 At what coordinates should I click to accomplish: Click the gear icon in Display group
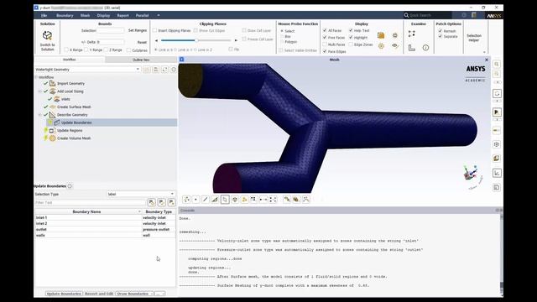[x=381, y=46]
